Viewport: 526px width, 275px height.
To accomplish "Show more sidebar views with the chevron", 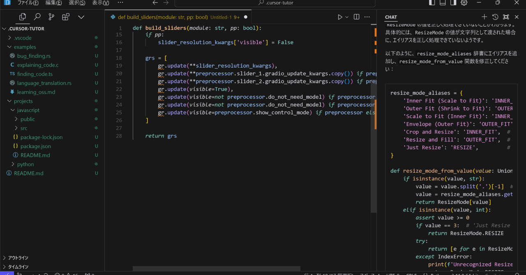I will point(81,17).
